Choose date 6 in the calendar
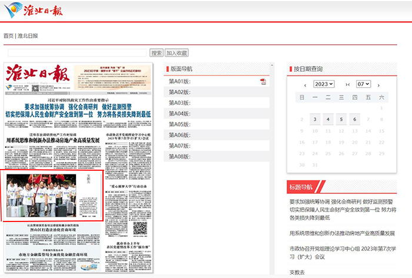This screenshot has width=412, height=278. [x=355, y=120]
